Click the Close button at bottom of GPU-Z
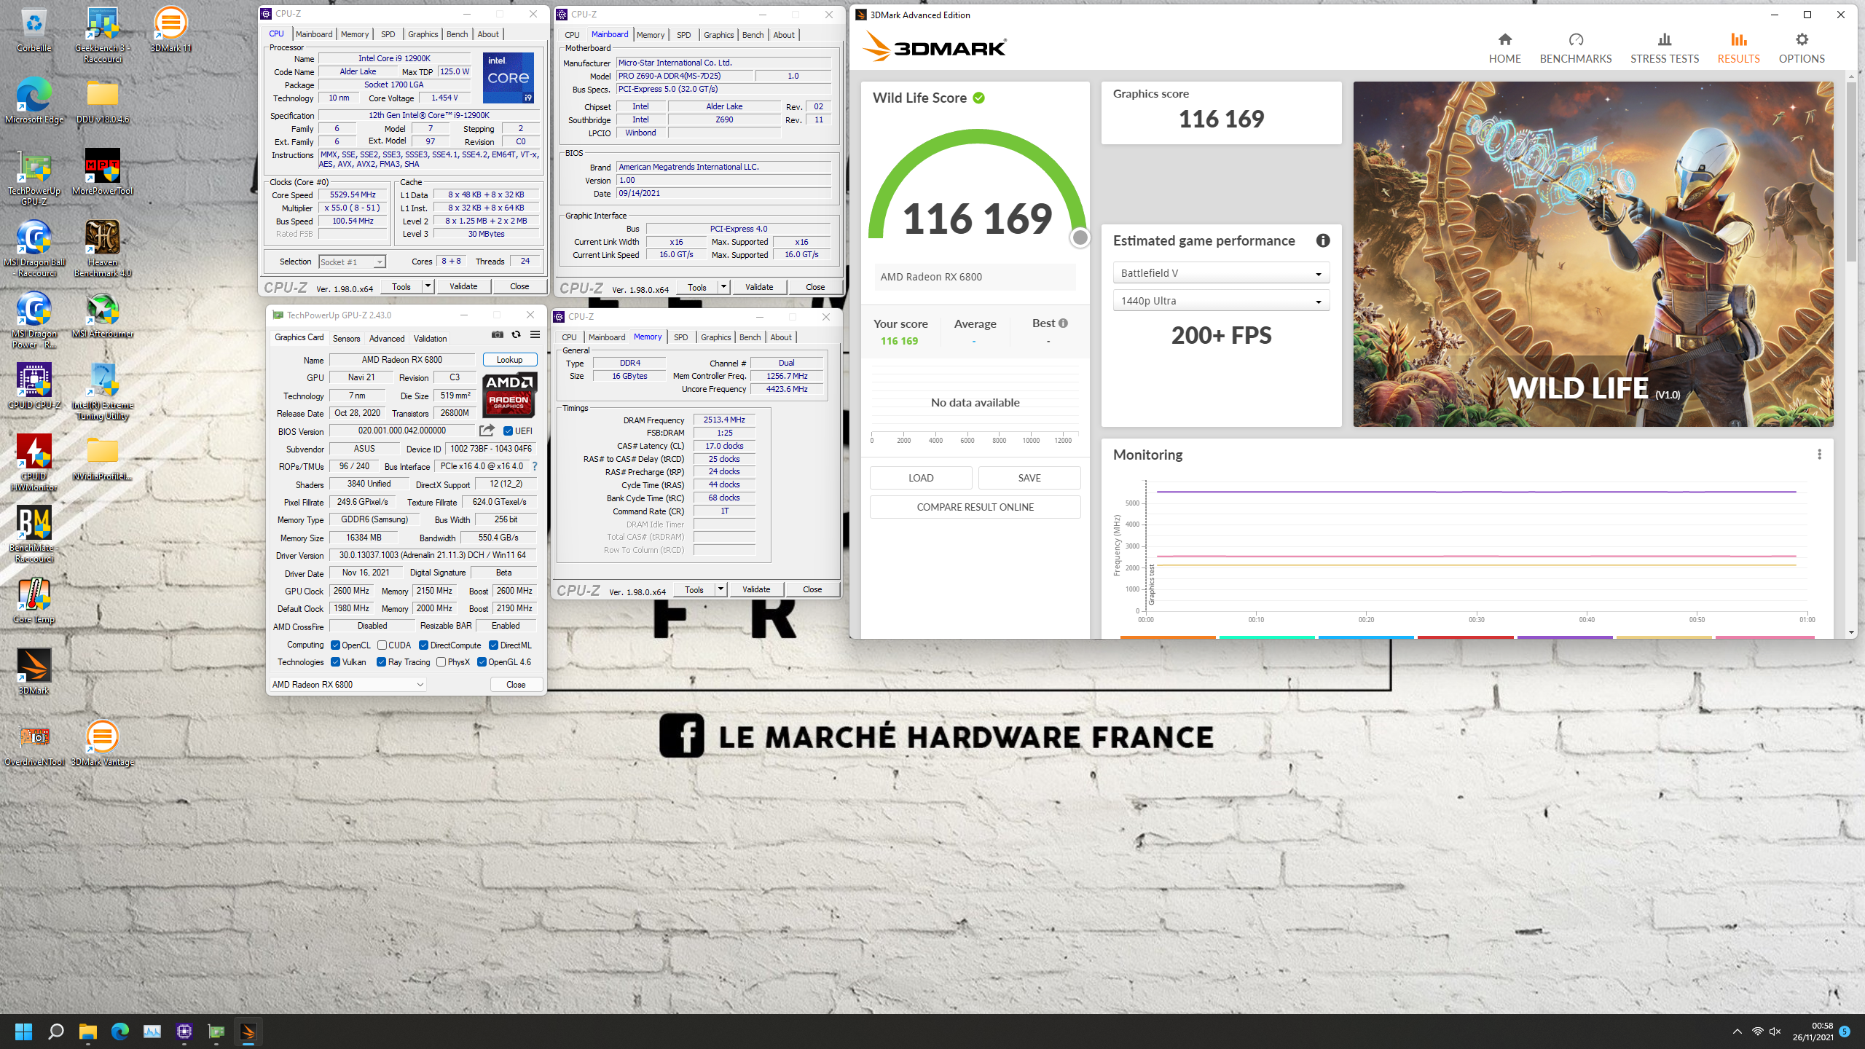This screenshot has width=1865, height=1049. (516, 684)
